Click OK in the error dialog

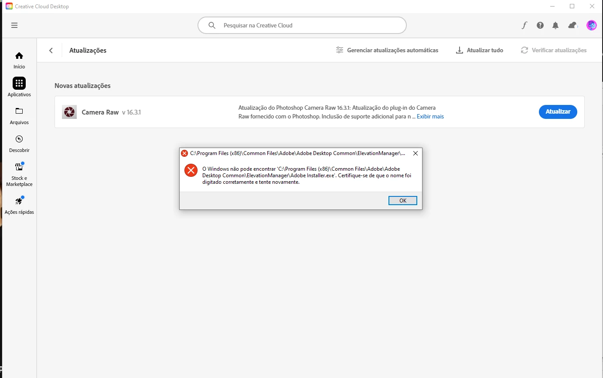(x=403, y=200)
